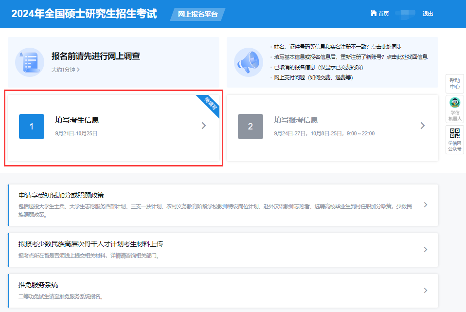Image resolution: width=466 pixels, height=312 pixels.
Task: Open the 网上报名平台 tab label
Action: tap(197, 14)
